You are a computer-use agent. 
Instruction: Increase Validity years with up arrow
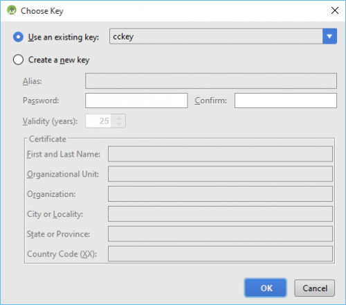[119, 118]
